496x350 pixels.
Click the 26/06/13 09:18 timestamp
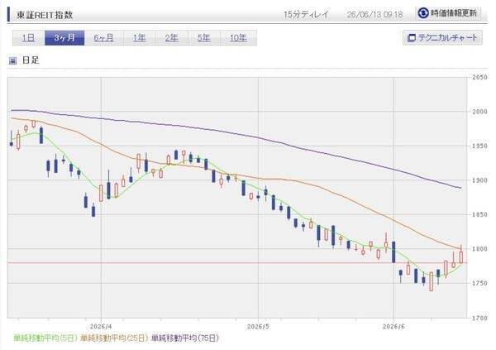374,15
